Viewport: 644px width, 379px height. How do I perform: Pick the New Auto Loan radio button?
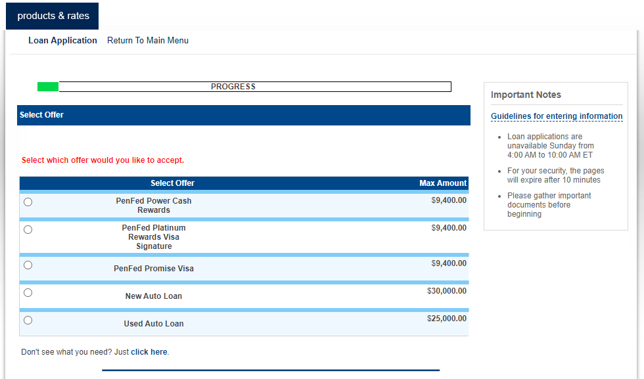pyautogui.click(x=28, y=293)
